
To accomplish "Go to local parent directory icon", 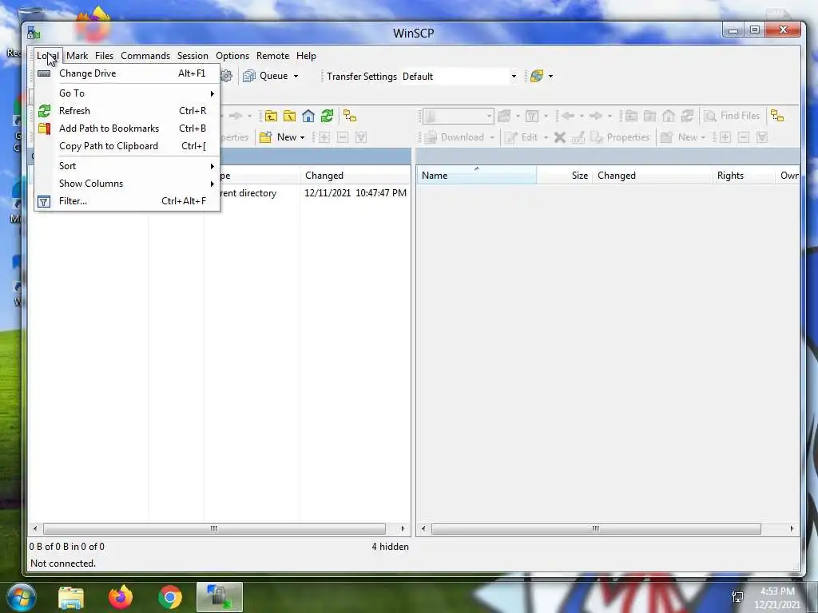I will pyautogui.click(x=271, y=117).
